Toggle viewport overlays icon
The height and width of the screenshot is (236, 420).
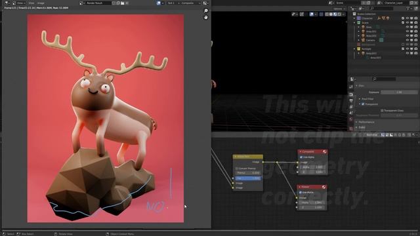312,14
